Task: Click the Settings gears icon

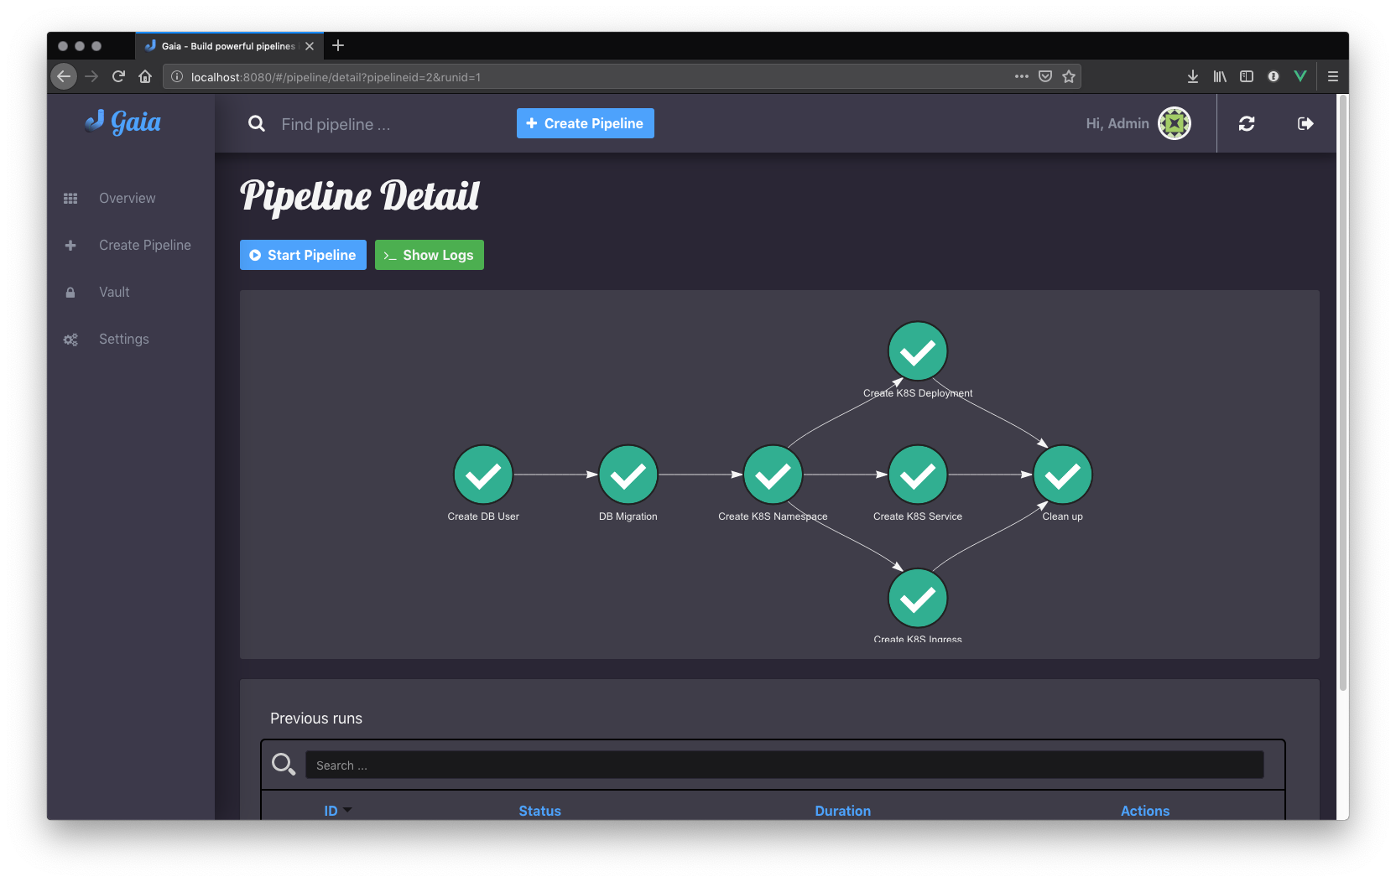Action: click(x=70, y=340)
